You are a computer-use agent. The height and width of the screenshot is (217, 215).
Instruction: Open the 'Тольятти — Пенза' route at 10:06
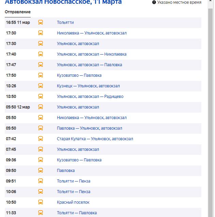click(x=73, y=192)
